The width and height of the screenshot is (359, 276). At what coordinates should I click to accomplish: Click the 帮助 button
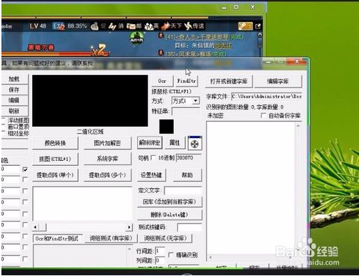click(187, 175)
